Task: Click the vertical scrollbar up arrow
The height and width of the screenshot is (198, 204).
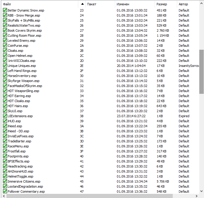Action: coord(202,4)
